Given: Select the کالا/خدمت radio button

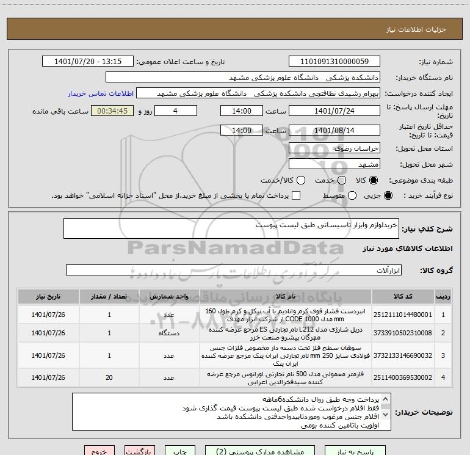Looking at the screenshot, I should [x=301, y=180].
